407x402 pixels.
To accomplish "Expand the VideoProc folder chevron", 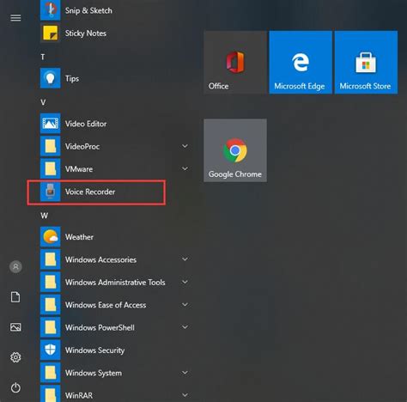I will click(185, 146).
